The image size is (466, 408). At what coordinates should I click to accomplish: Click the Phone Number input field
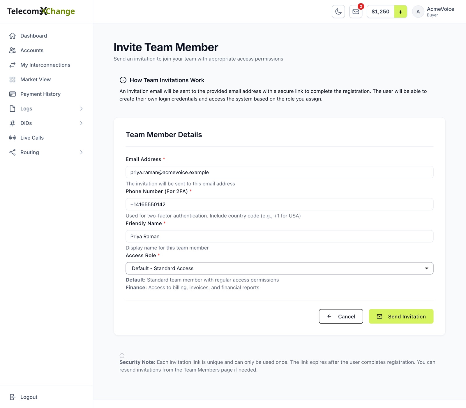(279, 204)
